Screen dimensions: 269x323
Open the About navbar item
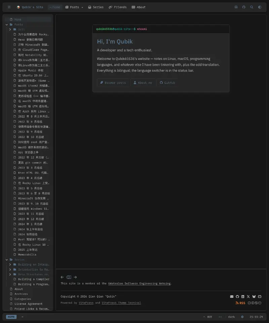point(139,7)
